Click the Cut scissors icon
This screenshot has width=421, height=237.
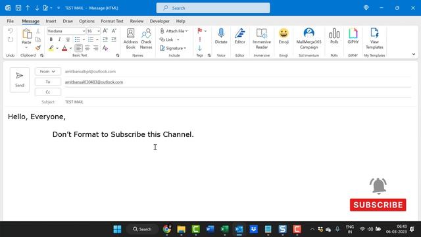pos(38,31)
